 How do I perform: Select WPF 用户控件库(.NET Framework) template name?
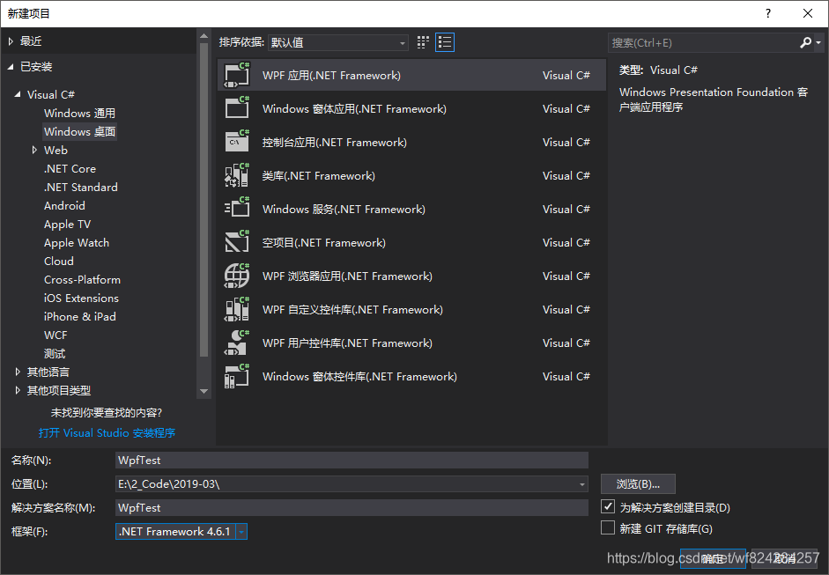click(x=347, y=343)
